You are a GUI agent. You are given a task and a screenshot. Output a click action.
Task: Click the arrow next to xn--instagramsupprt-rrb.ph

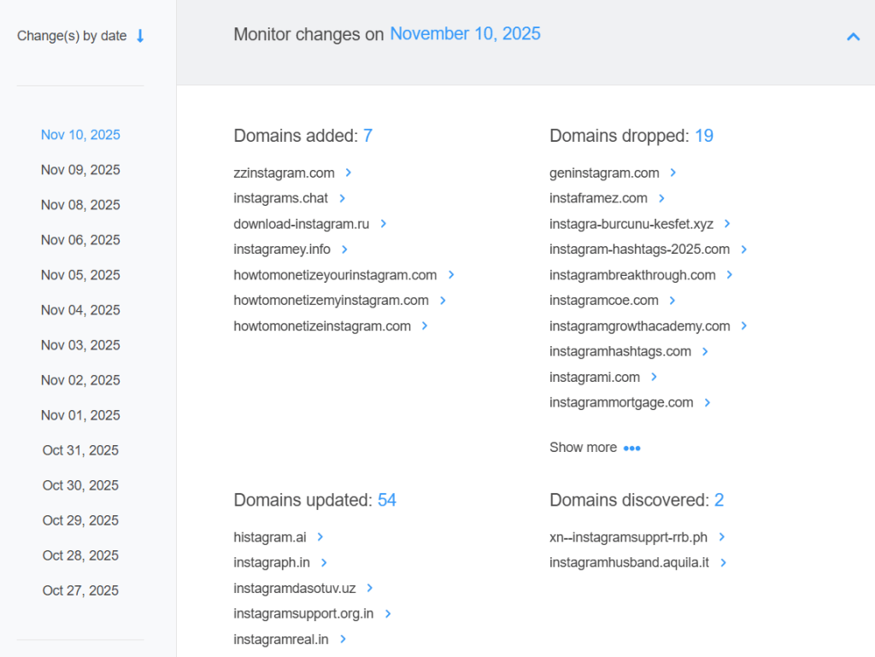coord(720,537)
